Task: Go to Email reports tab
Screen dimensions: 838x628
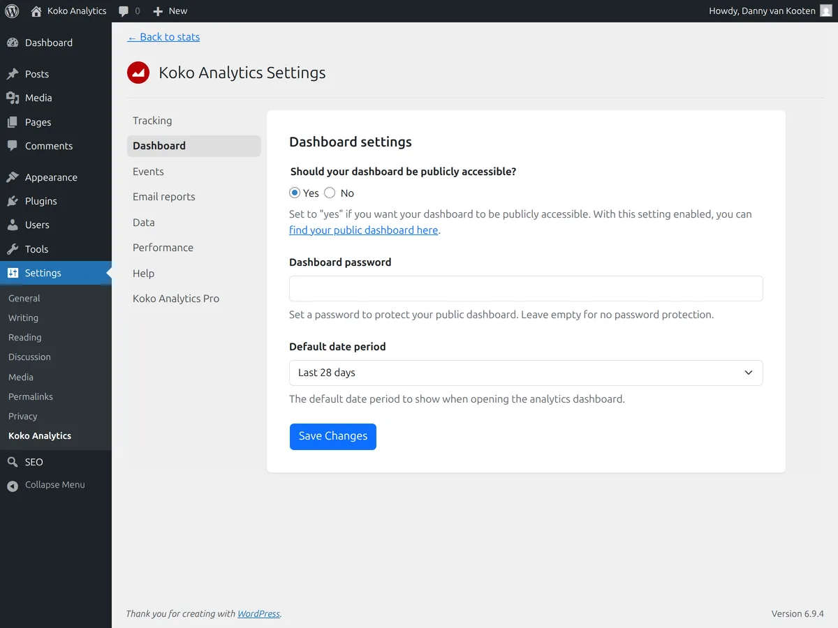Action: [194, 197]
